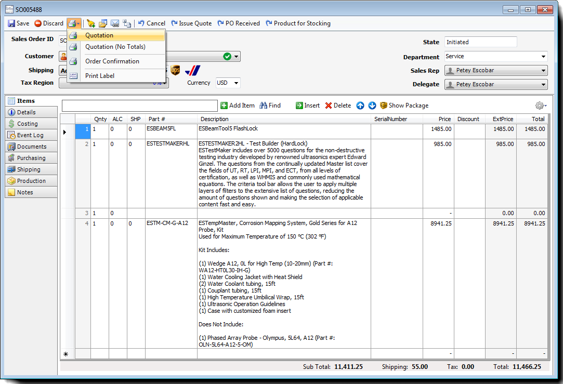Select the current row indicator arrow
This screenshot has width=563, height=384.
64,132
